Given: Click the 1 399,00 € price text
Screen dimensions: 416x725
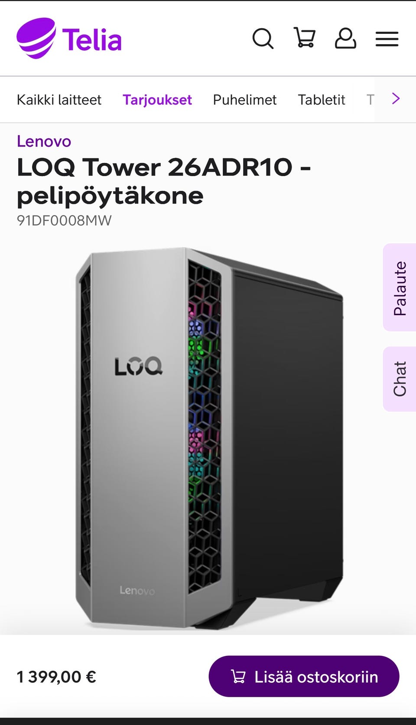Looking at the screenshot, I should 56,677.
